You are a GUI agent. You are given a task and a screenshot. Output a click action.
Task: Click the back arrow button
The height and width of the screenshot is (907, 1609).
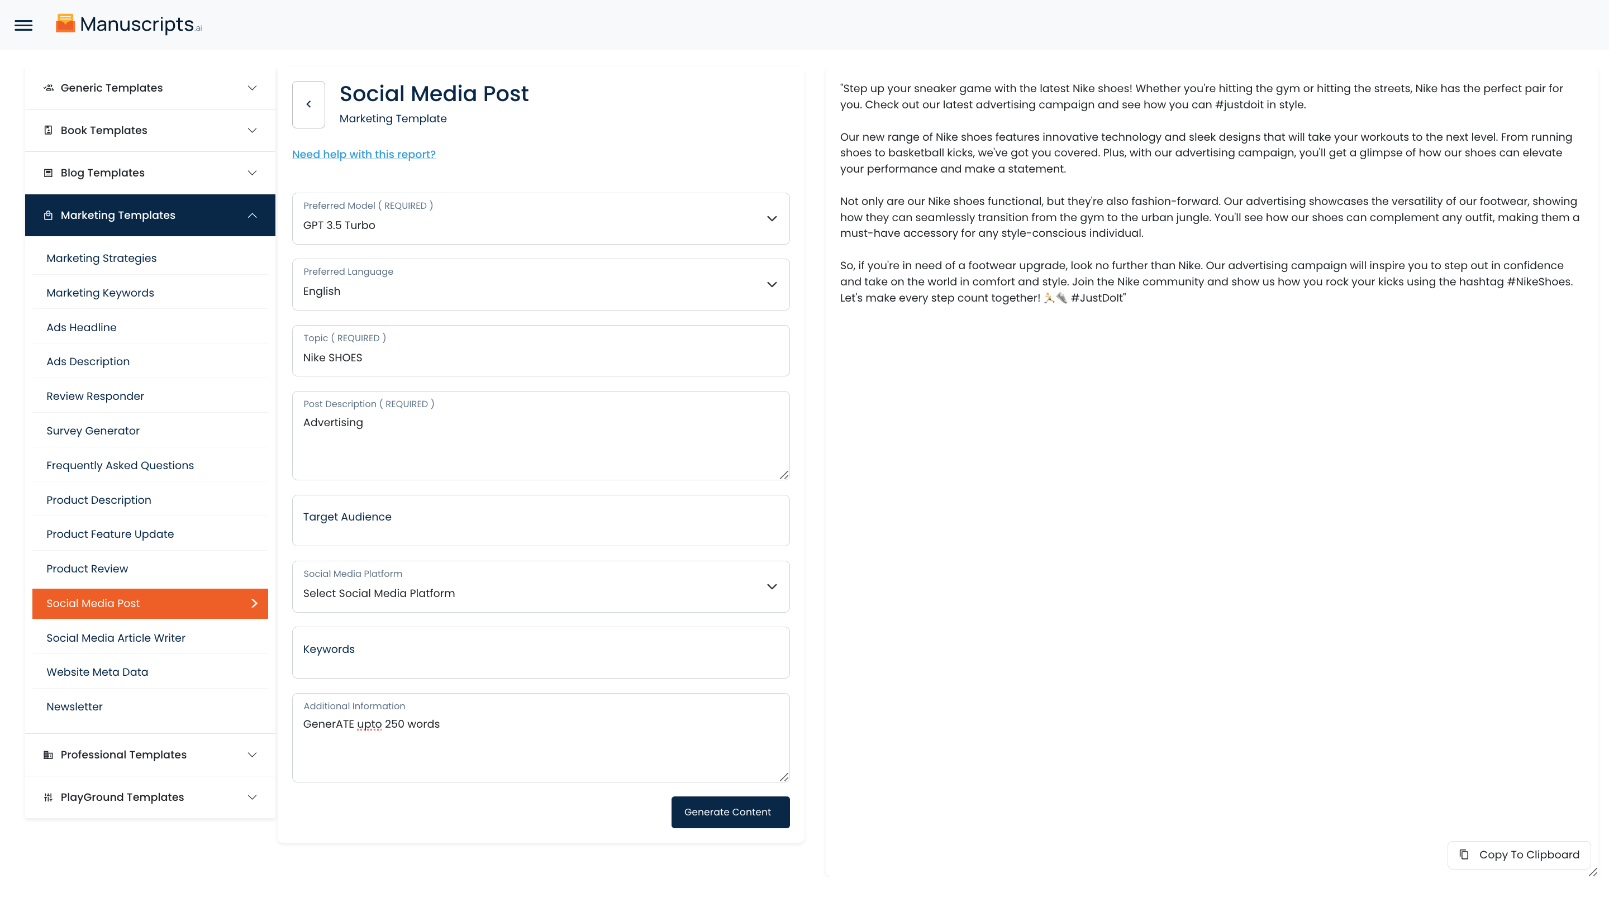pyautogui.click(x=308, y=104)
